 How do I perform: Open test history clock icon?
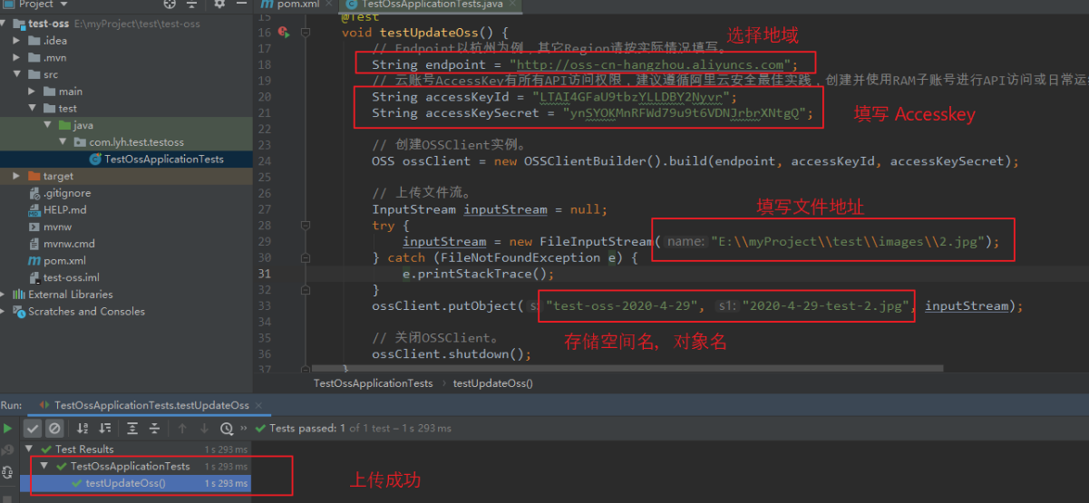[x=227, y=428]
